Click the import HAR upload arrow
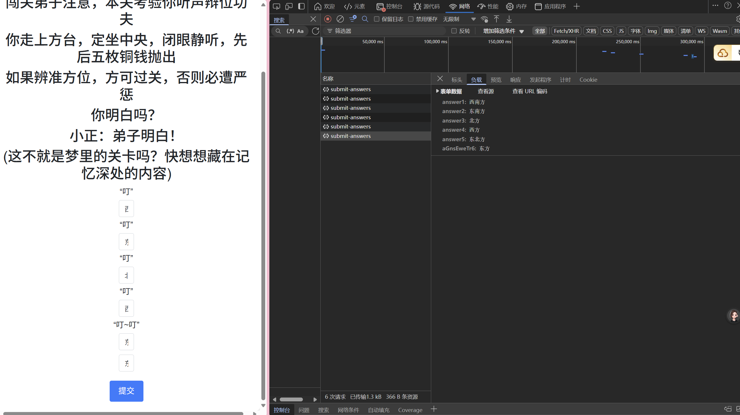 496,19
